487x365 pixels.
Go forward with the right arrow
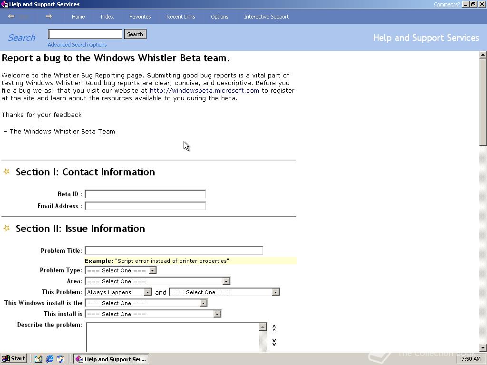point(49,17)
